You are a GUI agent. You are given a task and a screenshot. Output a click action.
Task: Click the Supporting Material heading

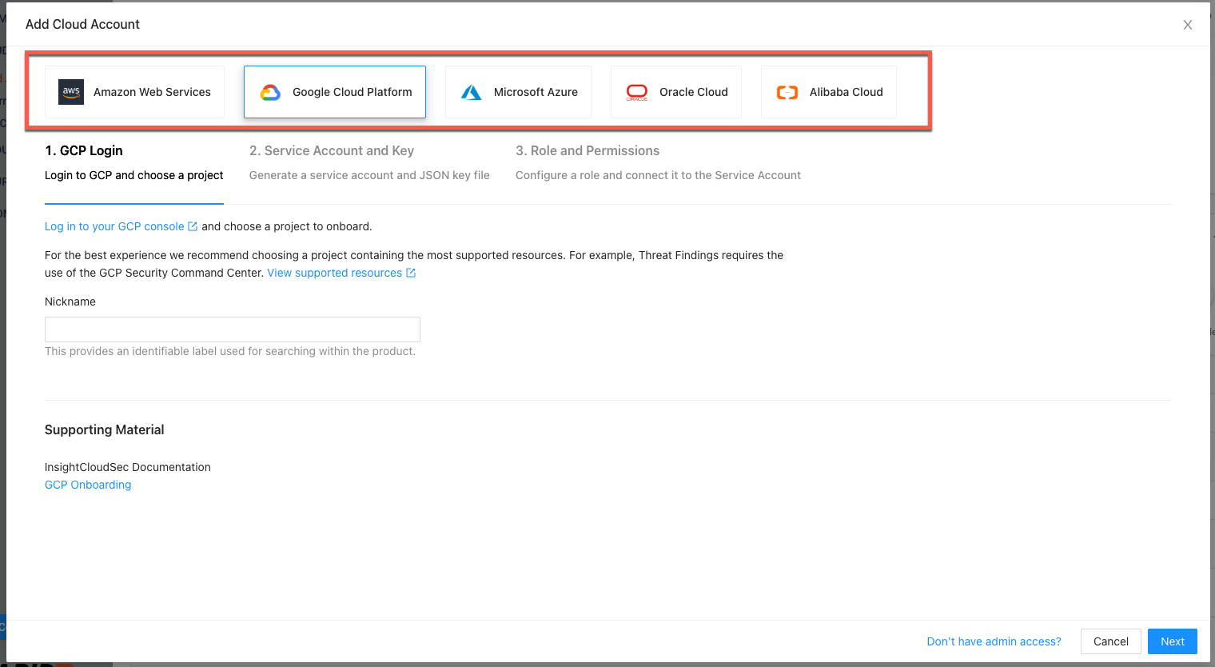(x=105, y=429)
